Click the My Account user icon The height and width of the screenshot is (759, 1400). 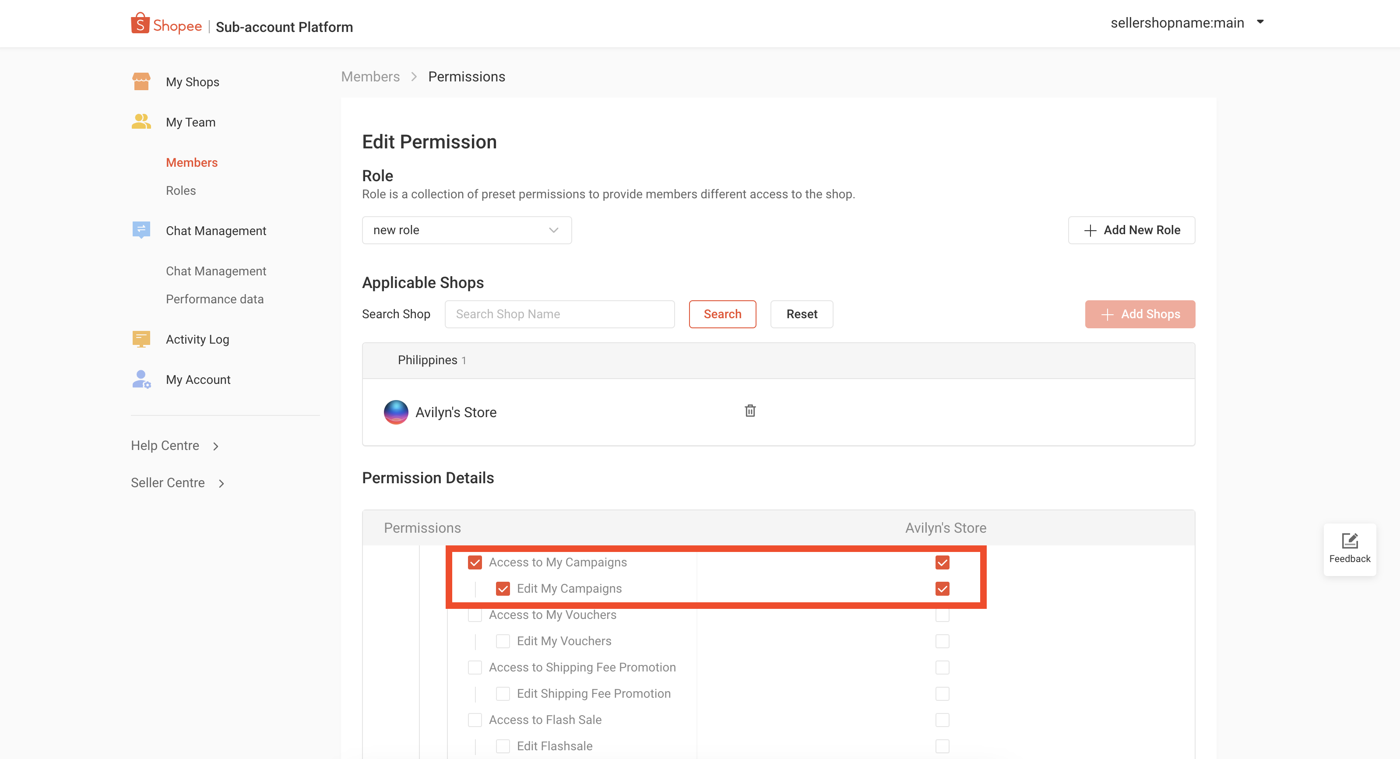141,379
